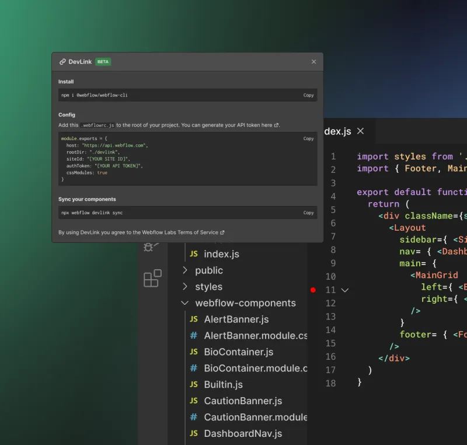Collapse code with the line 11 fold chevron

tap(344, 290)
